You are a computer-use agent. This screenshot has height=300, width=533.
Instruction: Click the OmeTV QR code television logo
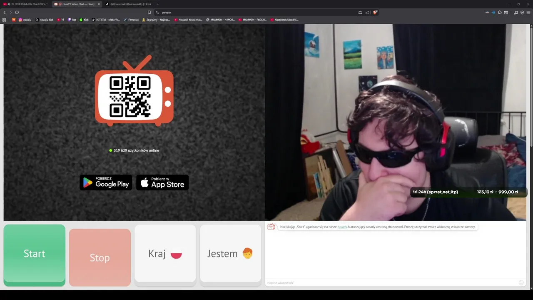click(x=134, y=91)
